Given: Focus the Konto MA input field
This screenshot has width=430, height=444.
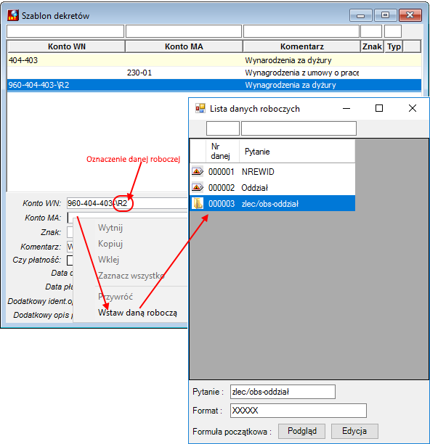Looking at the screenshot, I should [127, 218].
